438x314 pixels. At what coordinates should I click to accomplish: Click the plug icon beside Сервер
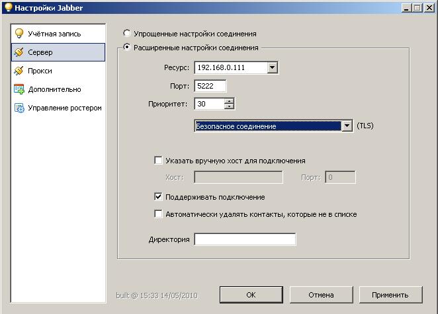pyautogui.click(x=19, y=52)
